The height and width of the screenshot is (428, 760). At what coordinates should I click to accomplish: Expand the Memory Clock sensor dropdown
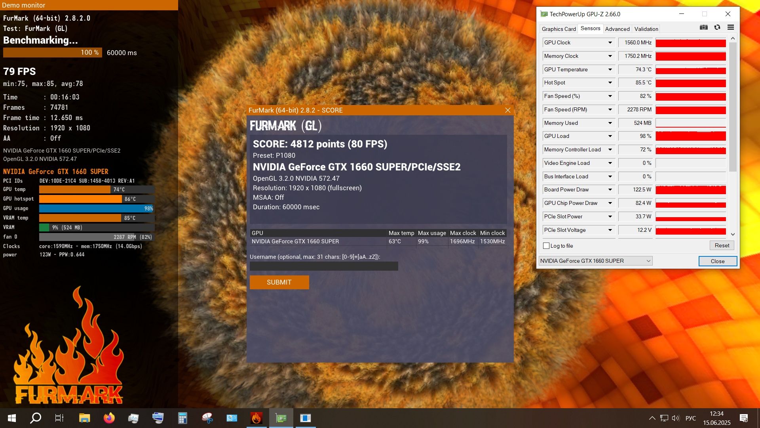610,56
